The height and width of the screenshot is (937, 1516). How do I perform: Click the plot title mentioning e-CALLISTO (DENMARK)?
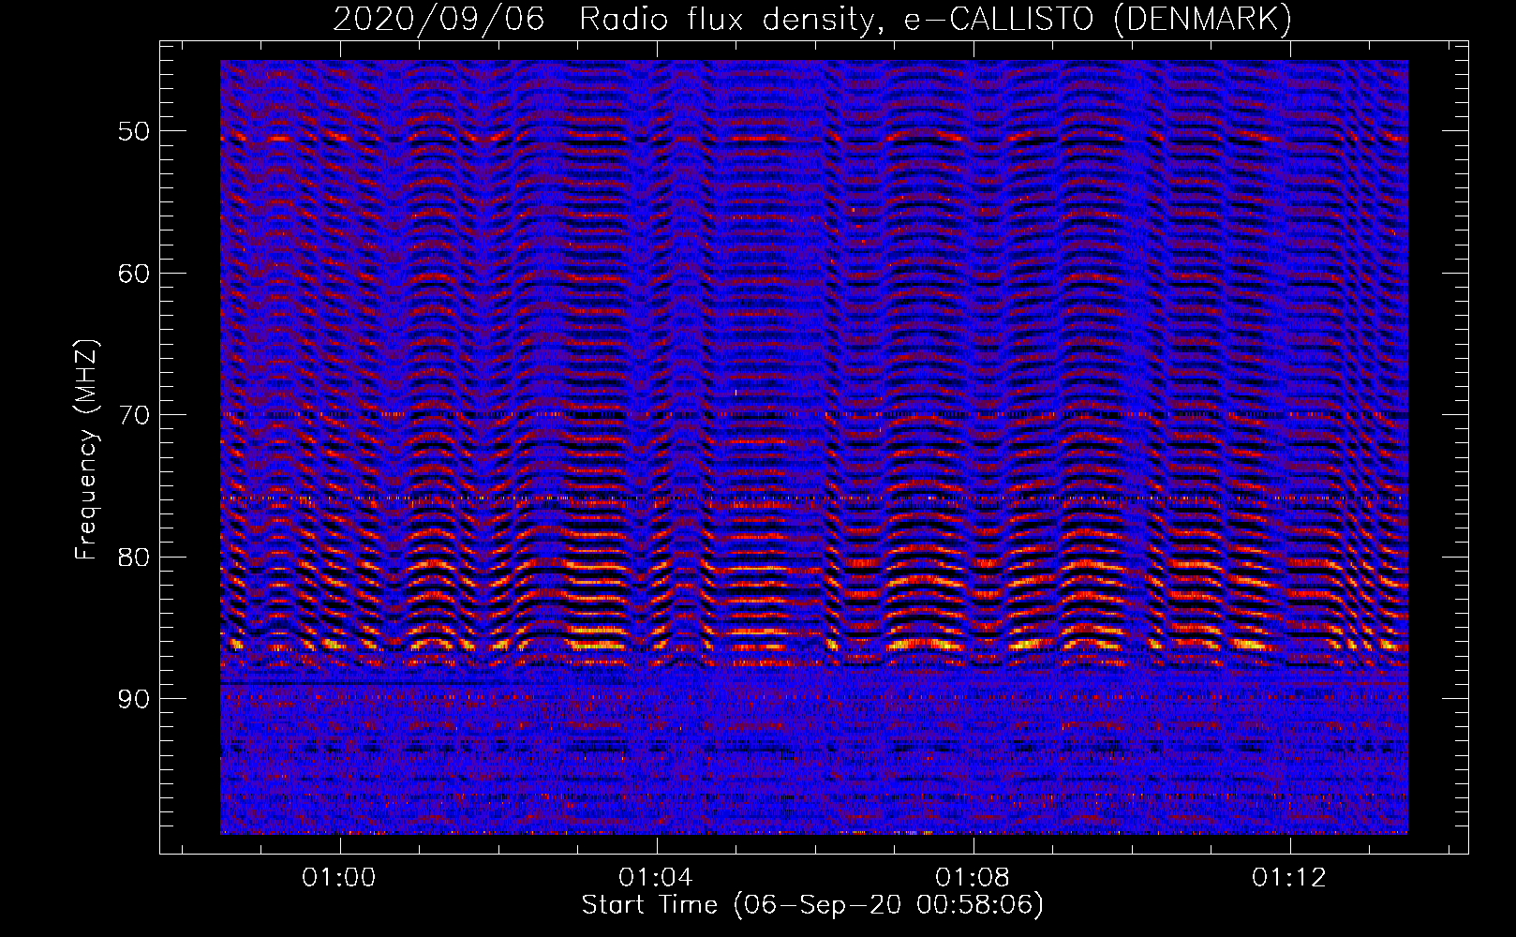(x=812, y=19)
